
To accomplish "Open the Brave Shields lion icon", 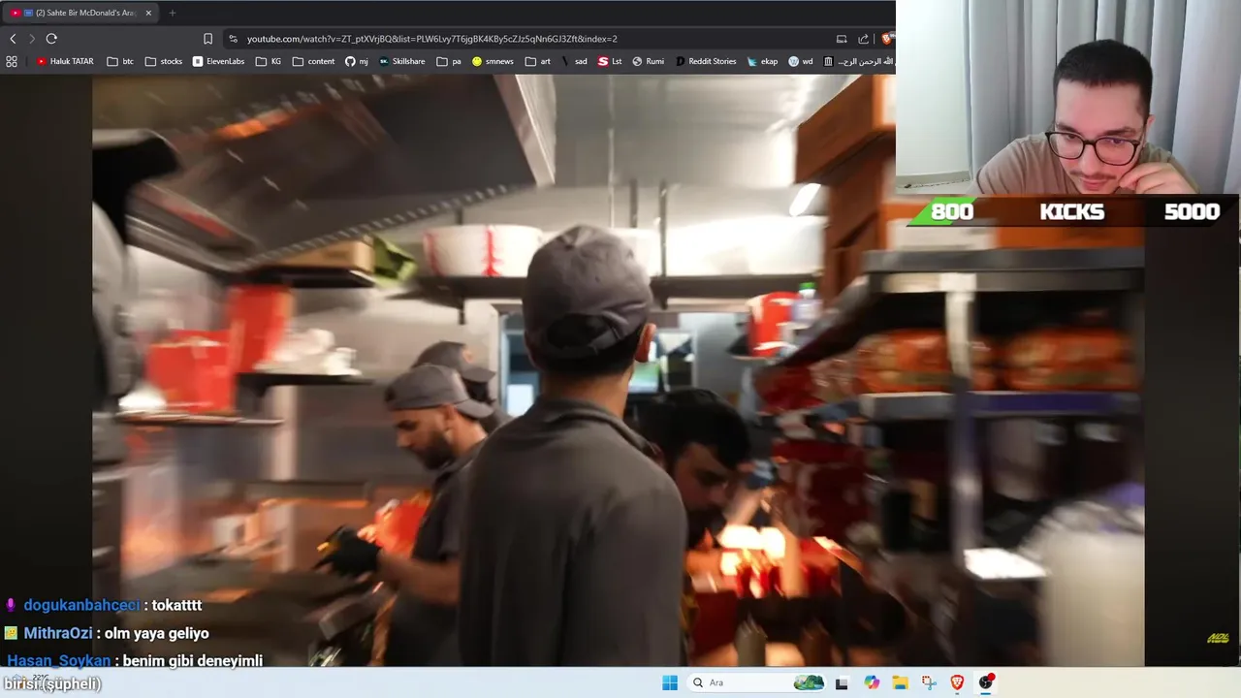I will pos(886,39).
